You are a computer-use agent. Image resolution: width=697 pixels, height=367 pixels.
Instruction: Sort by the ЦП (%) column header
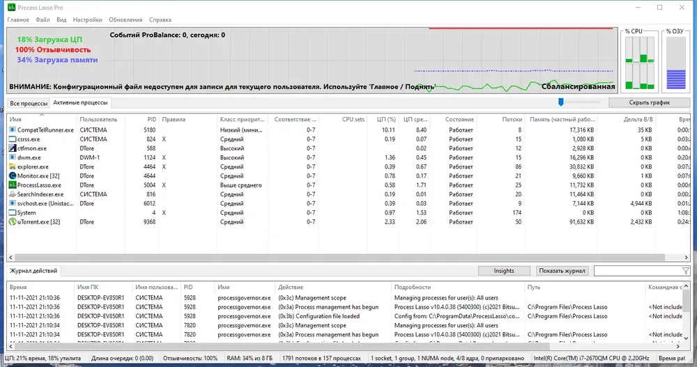click(x=383, y=119)
